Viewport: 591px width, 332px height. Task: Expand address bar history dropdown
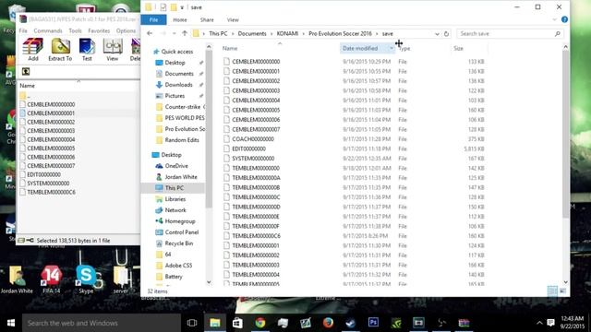pos(437,34)
